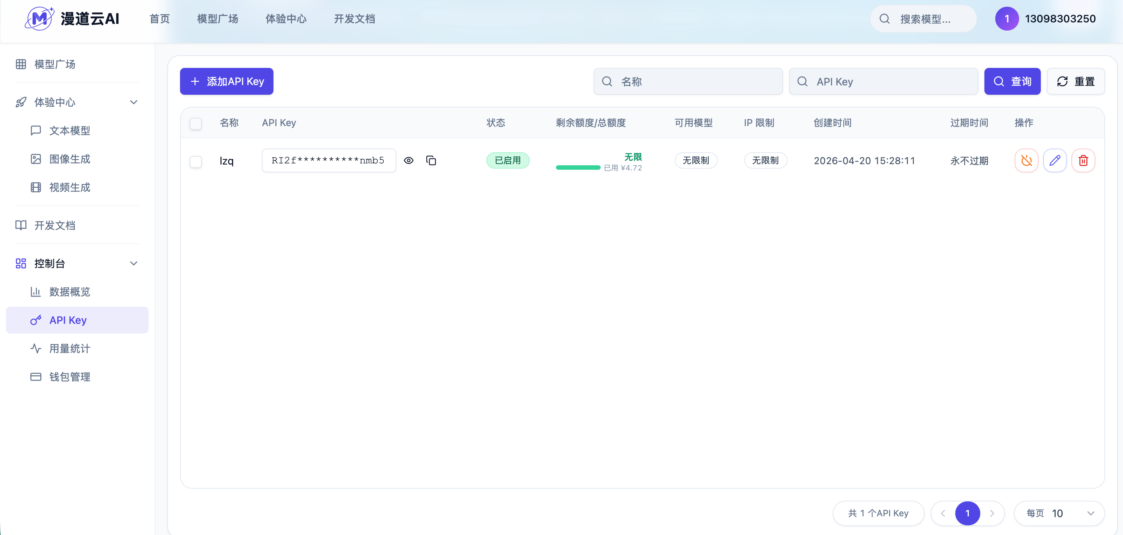Open the 每页 10 page size dropdown
The height and width of the screenshot is (535, 1123).
pos(1059,513)
